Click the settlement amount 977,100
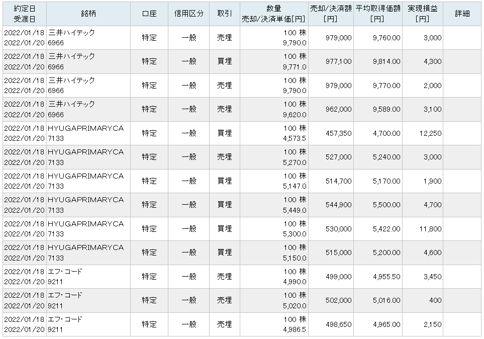Image resolution: width=484 pixels, height=339 pixels. 339,61
